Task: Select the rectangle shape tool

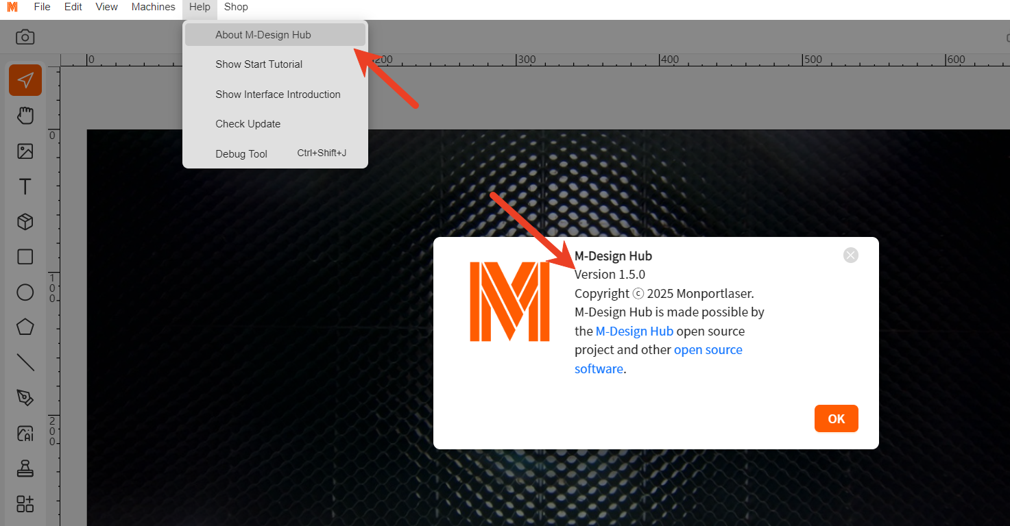Action: click(25, 257)
